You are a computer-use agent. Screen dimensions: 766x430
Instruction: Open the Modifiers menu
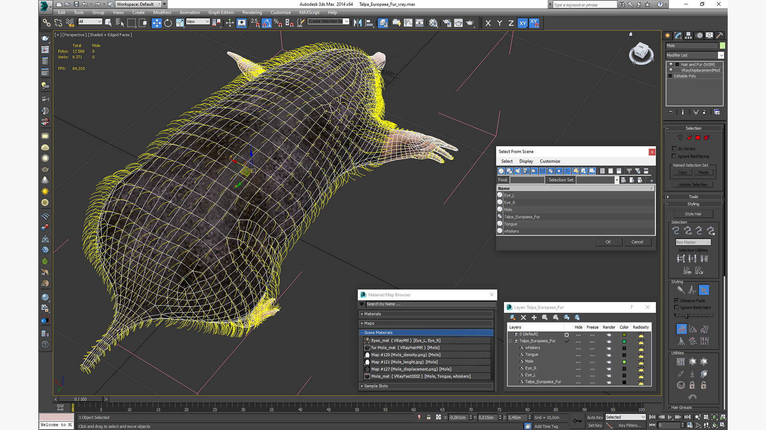tap(162, 12)
